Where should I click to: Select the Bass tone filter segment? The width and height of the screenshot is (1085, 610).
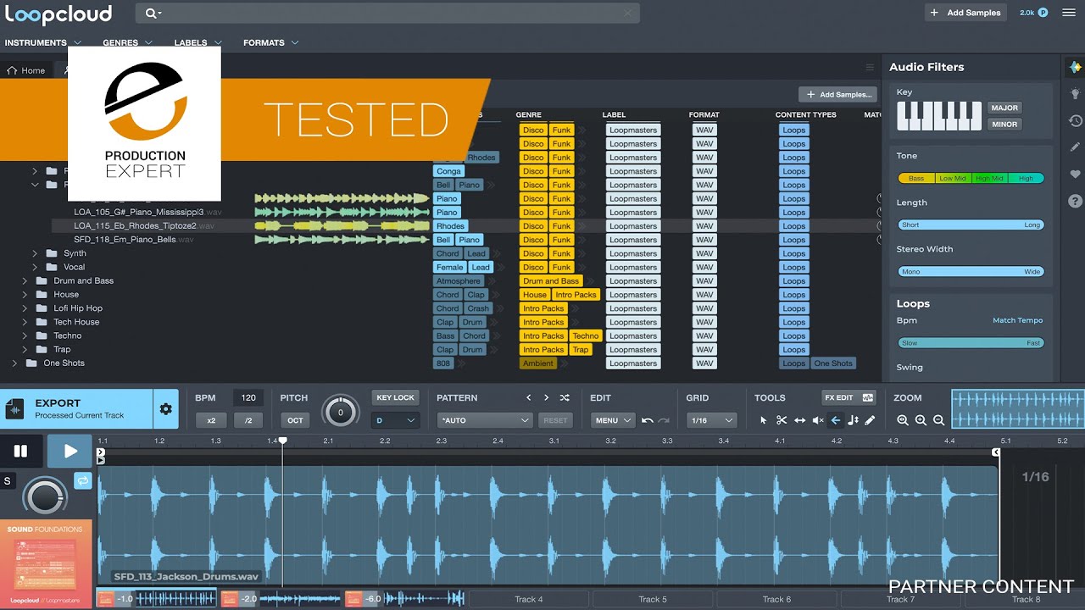915,179
